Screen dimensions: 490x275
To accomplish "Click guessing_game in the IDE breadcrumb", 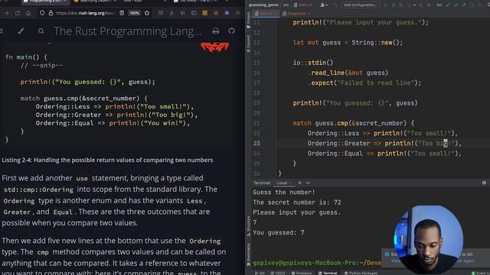I will pyautogui.click(x=263, y=5).
